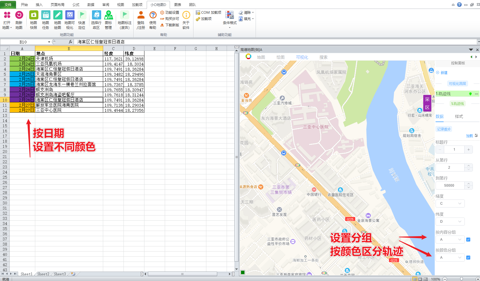The image size is (480, 281).
Task: Switch to Normal view in the status bar
Action: coord(415,279)
